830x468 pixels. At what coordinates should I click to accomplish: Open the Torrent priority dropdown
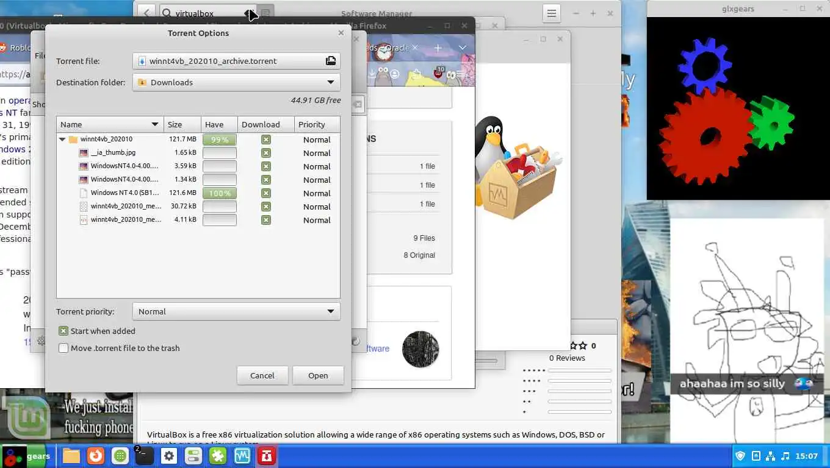[x=236, y=311]
